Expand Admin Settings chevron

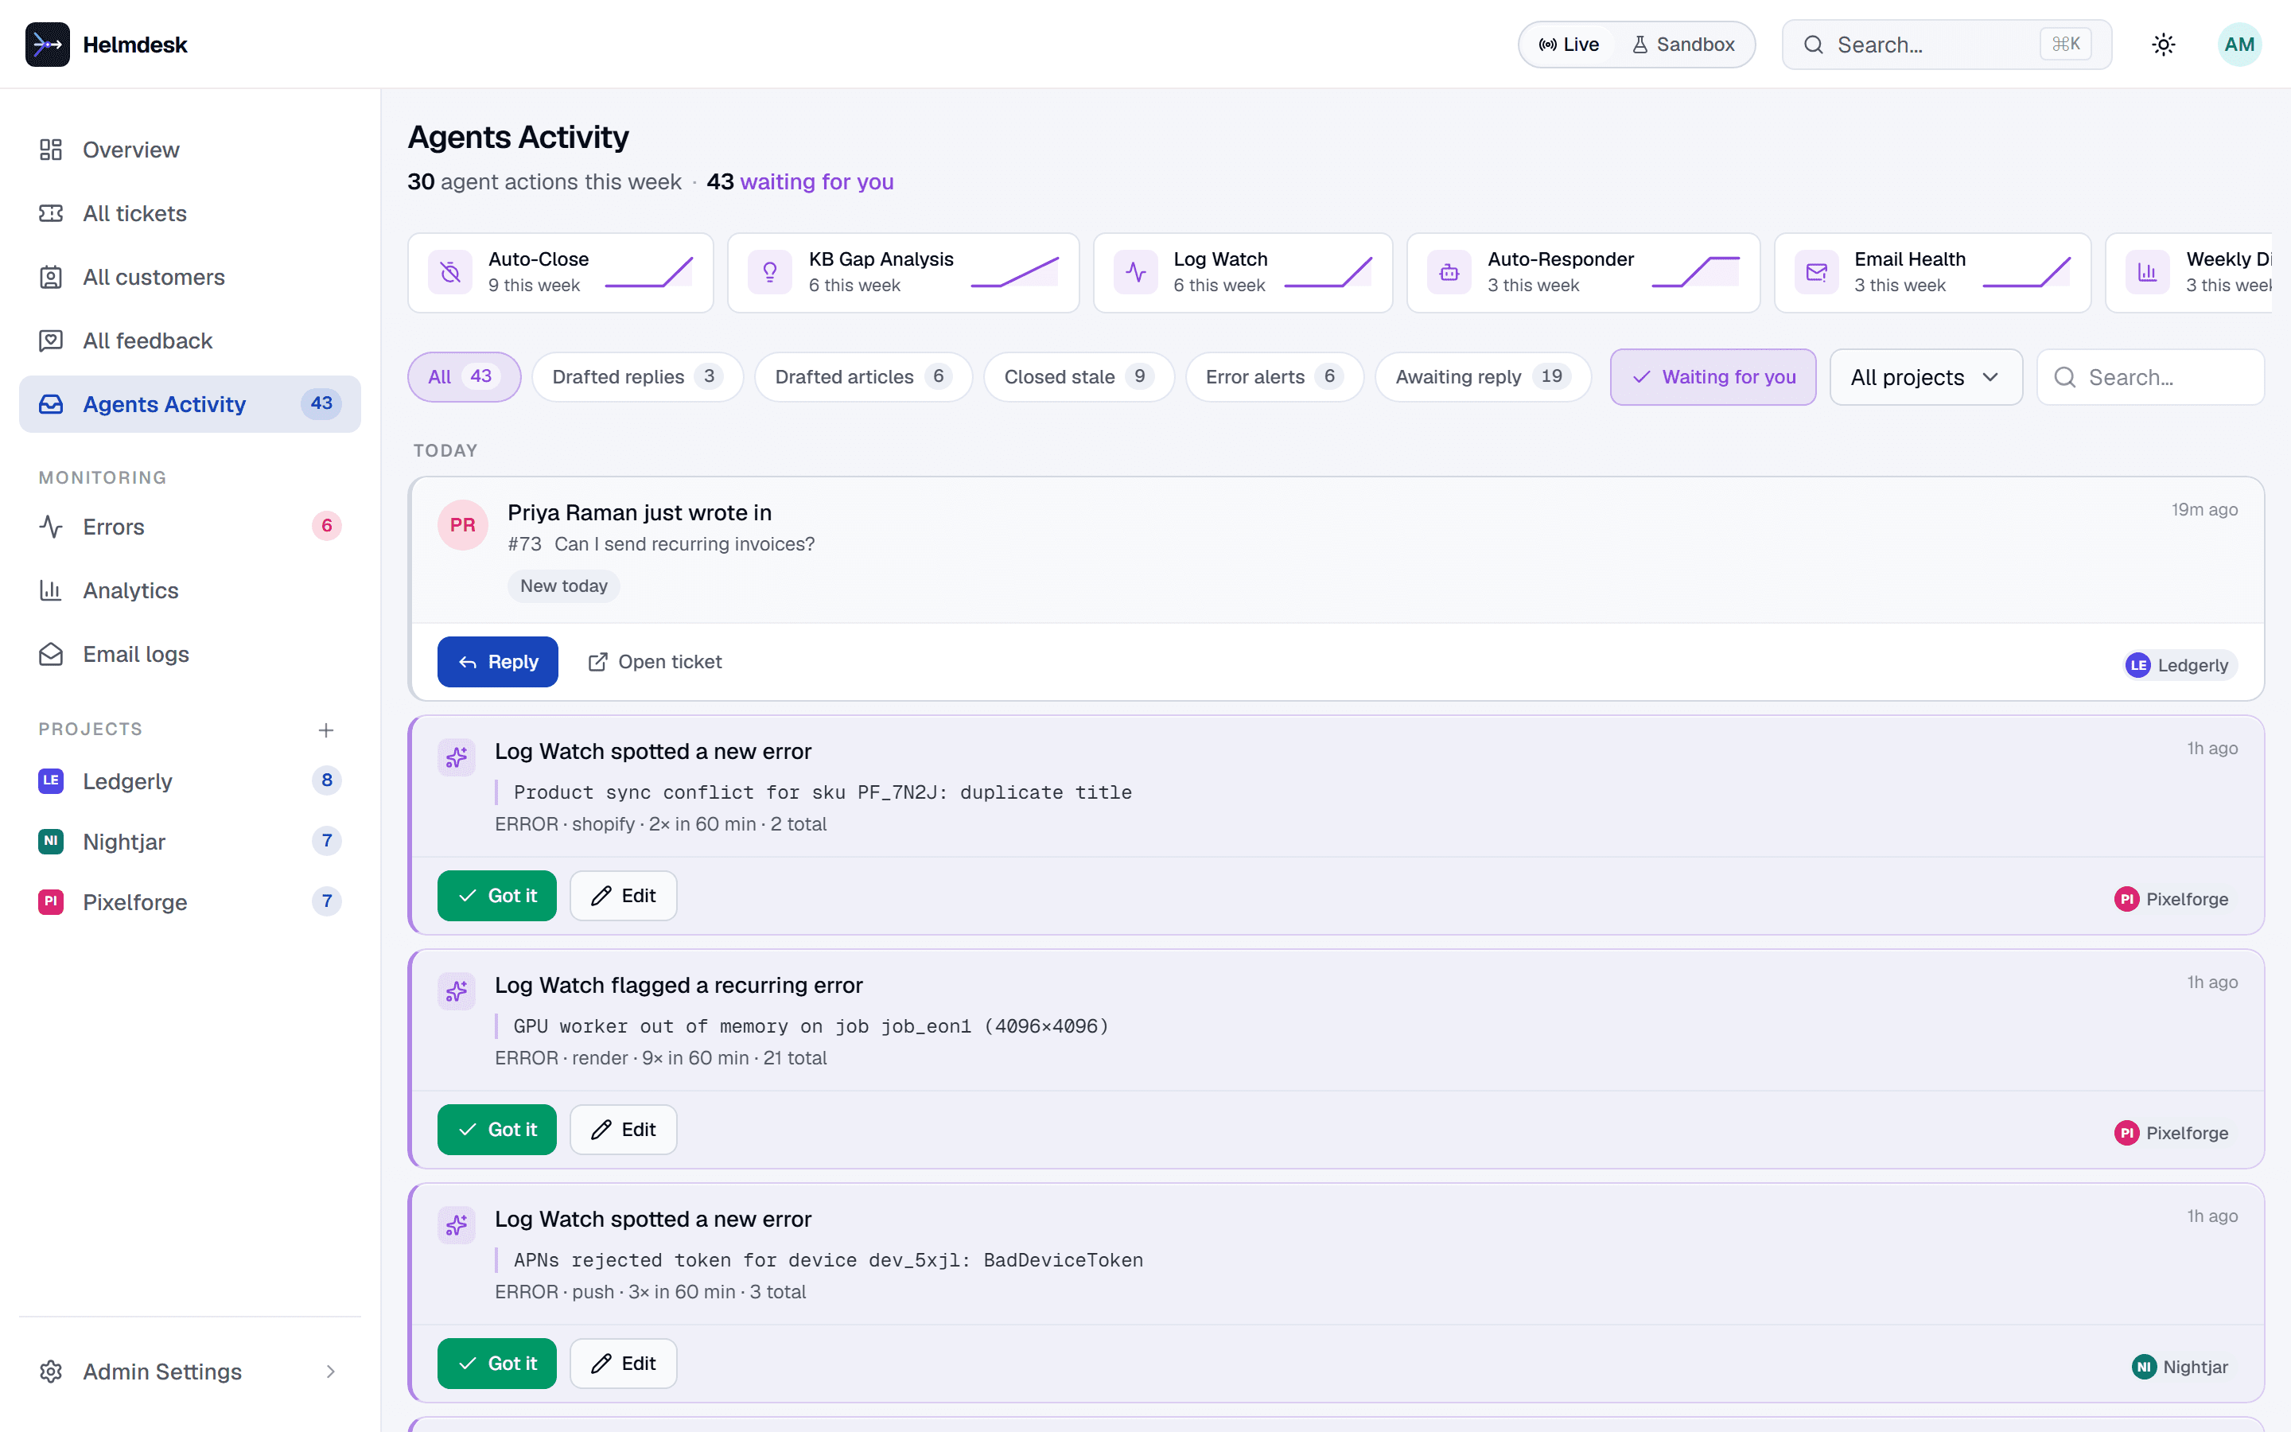tap(330, 1372)
